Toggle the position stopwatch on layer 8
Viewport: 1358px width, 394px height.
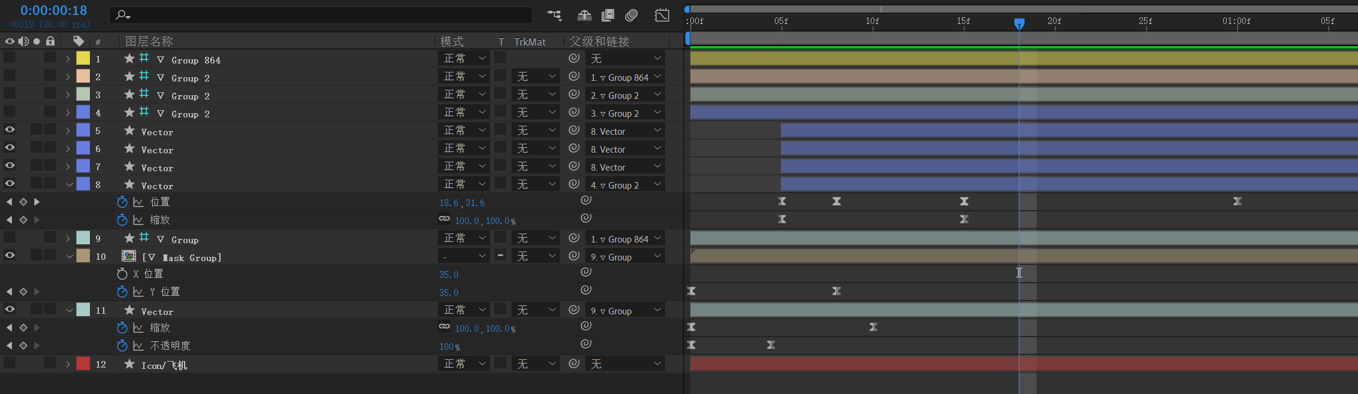[122, 202]
